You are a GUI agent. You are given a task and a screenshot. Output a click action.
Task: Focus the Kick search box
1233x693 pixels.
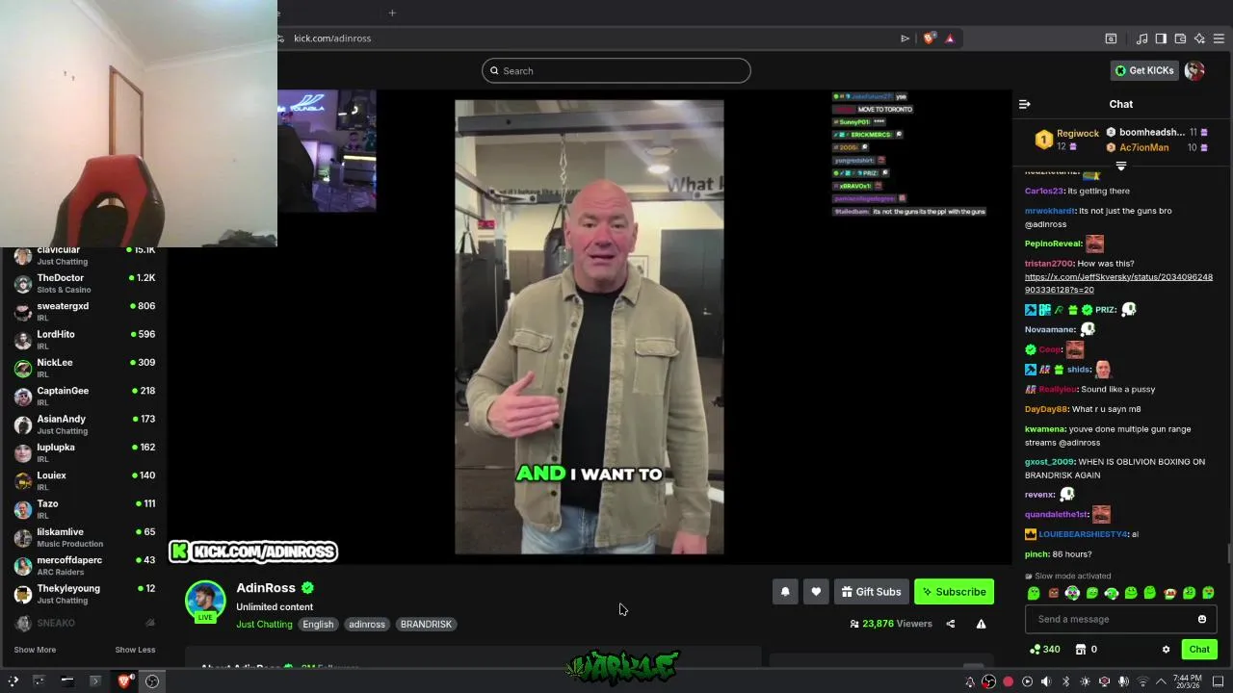click(x=616, y=70)
